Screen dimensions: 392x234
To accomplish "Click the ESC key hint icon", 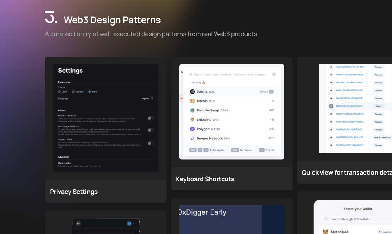I will [235, 150].
